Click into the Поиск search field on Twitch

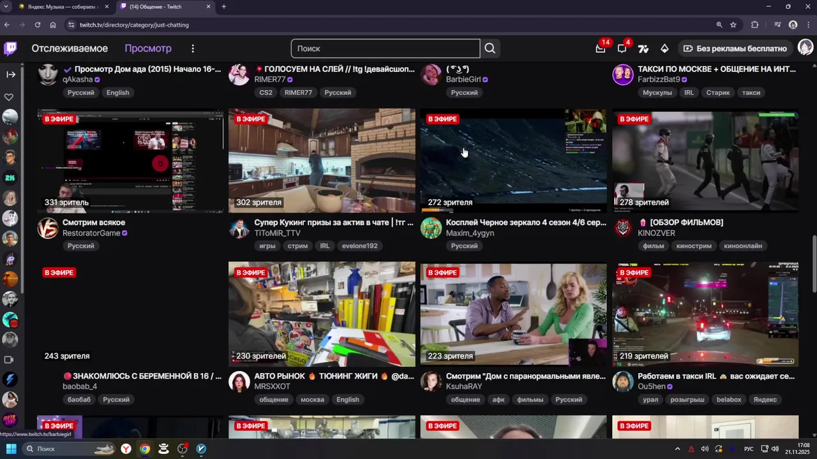386,48
